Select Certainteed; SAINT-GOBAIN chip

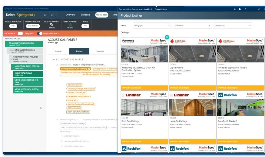(x=78, y=97)
